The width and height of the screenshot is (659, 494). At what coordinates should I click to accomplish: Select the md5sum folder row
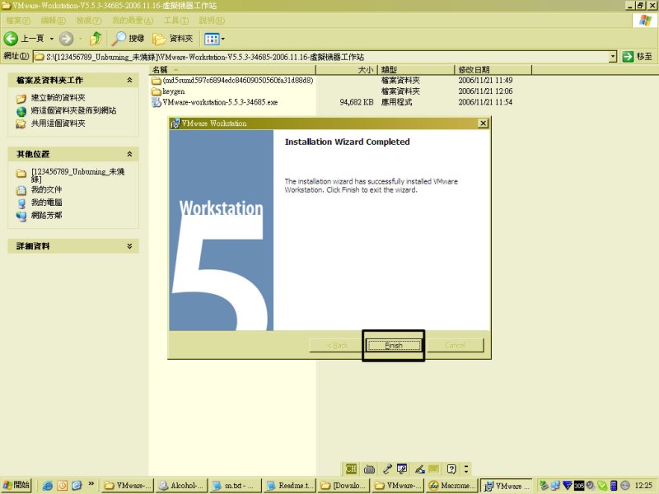click(232, 80)
